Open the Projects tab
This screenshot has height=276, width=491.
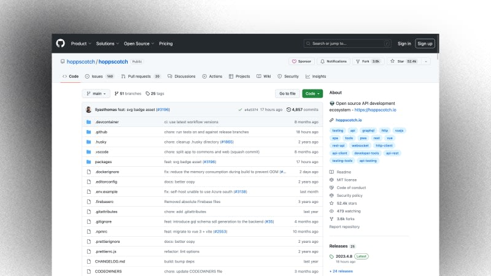coord(239,76)
